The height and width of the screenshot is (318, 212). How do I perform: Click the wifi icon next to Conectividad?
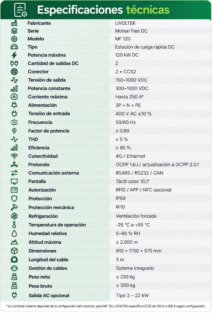(x=14, y=156)
